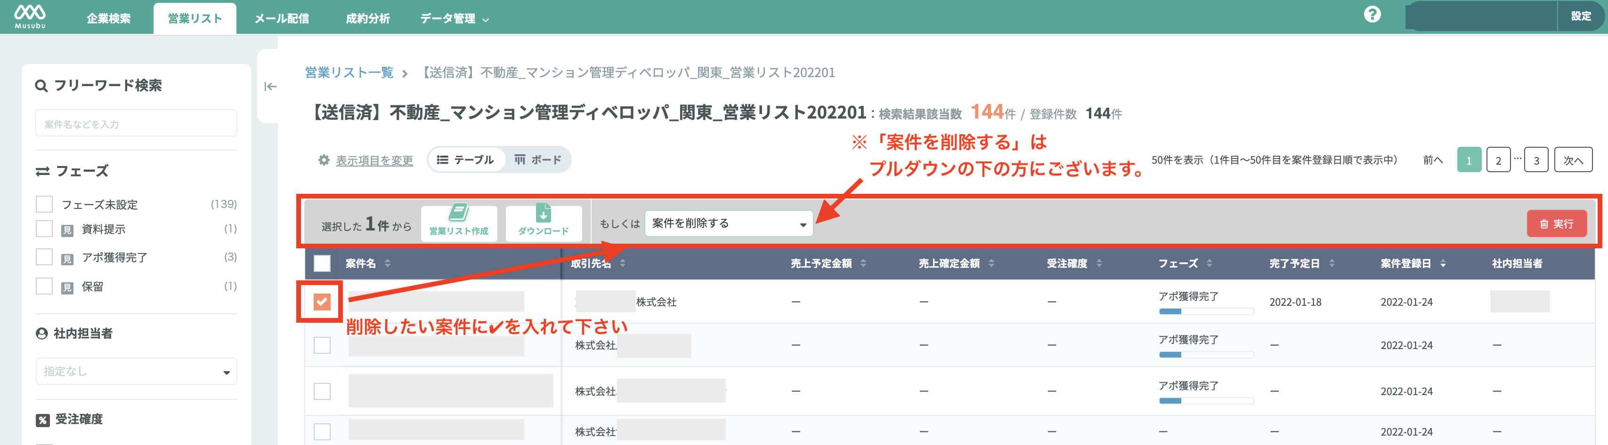Check the 保留 filter checkbox
Image resolution: width=1608 pixels, height=445 pixels.
click(x=44, y=286)
